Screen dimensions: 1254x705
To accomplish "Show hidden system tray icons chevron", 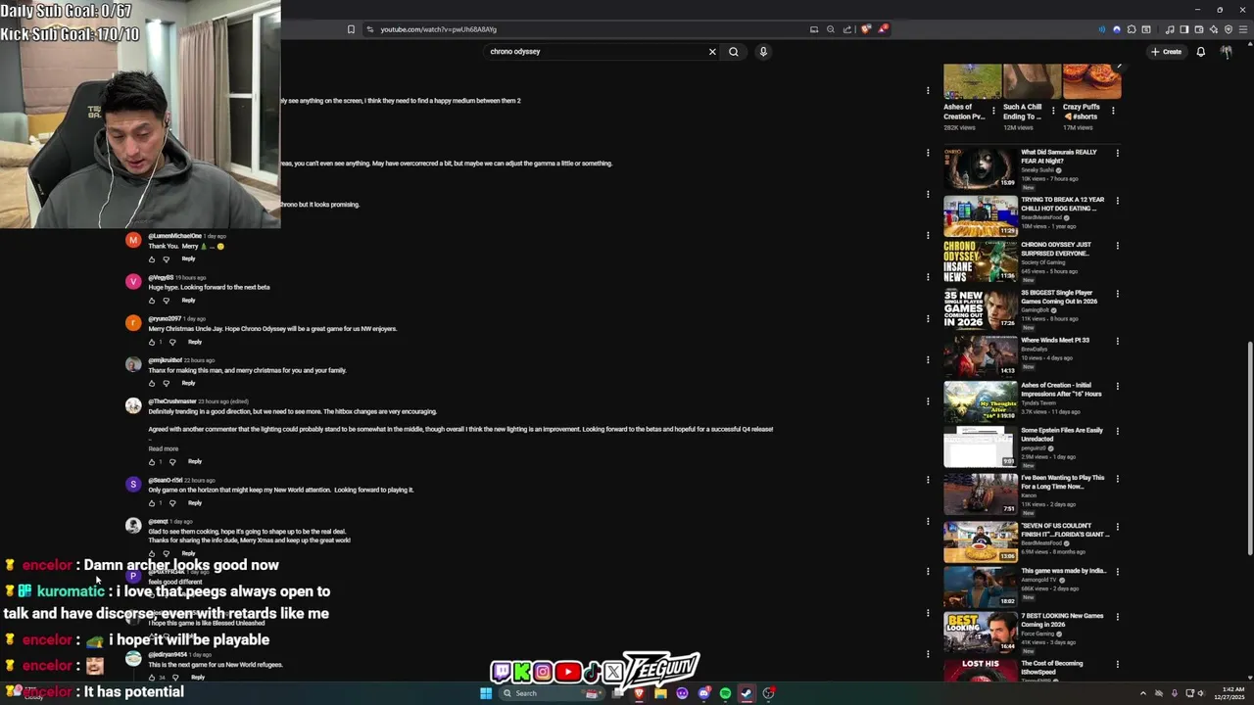I will (x=1142, y=693).
